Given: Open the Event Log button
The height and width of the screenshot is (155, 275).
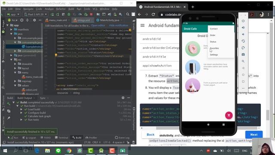Looking at the screenshot, I should coord(122,138).
